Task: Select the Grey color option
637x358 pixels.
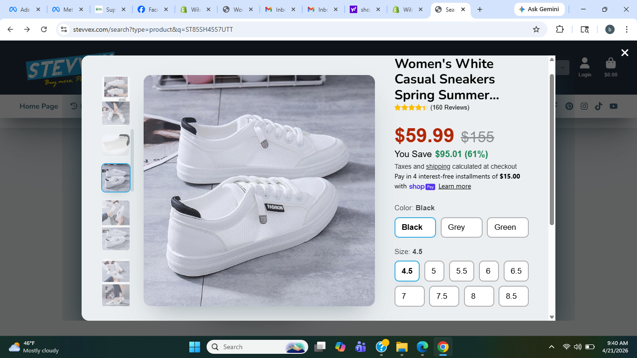Action: point(461,227)
